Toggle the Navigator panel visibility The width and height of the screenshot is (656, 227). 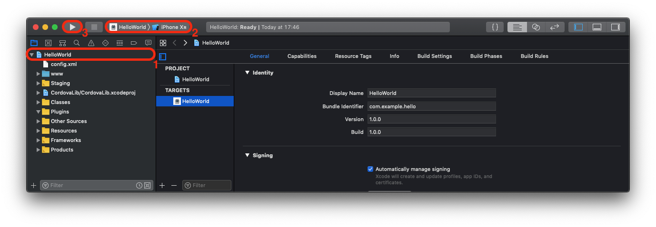(x=578, y=27)
